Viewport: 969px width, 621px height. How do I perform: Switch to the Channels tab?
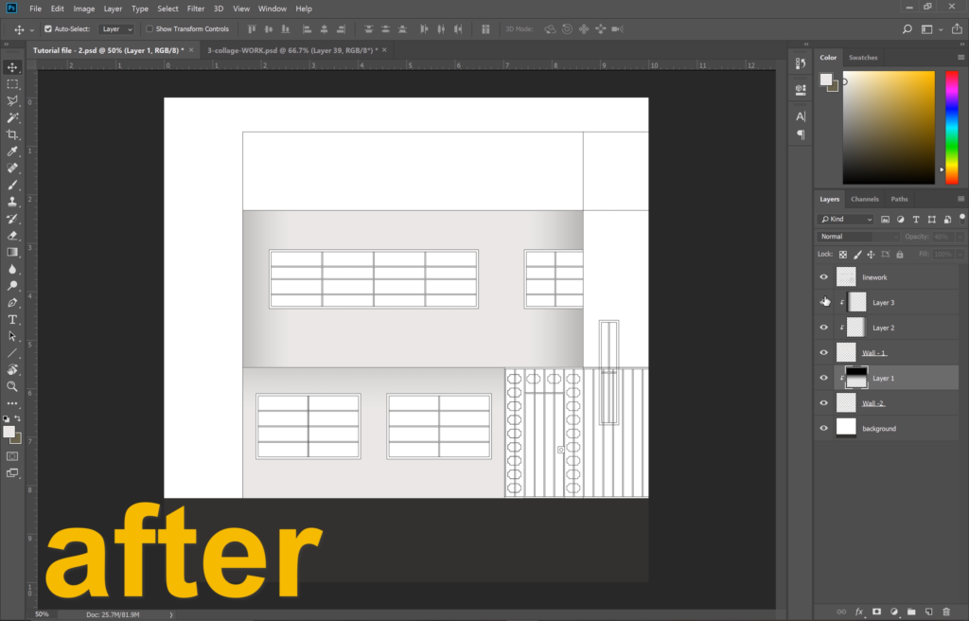[x=864, y=199]
